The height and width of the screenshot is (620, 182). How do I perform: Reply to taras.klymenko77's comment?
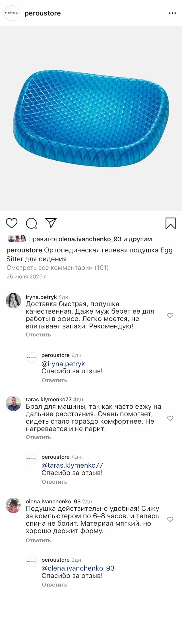point(38,437)
